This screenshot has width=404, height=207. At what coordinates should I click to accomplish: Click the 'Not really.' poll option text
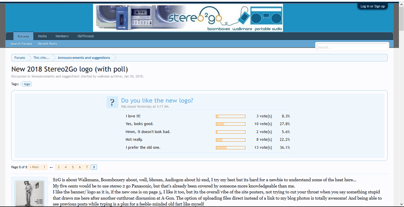click(x=134, y=140)
